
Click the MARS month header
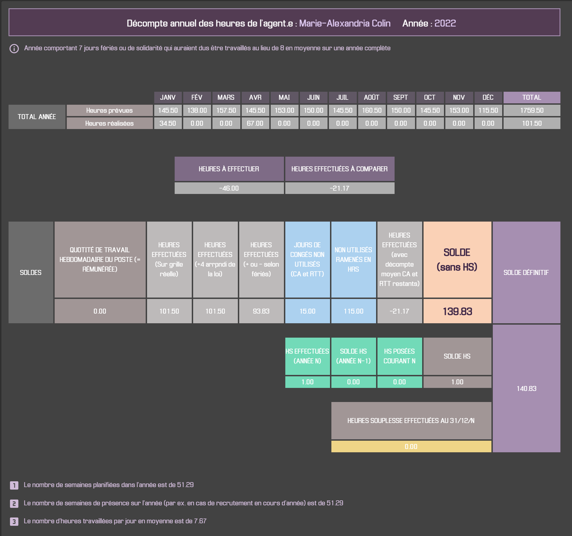(x=226, y=98)
